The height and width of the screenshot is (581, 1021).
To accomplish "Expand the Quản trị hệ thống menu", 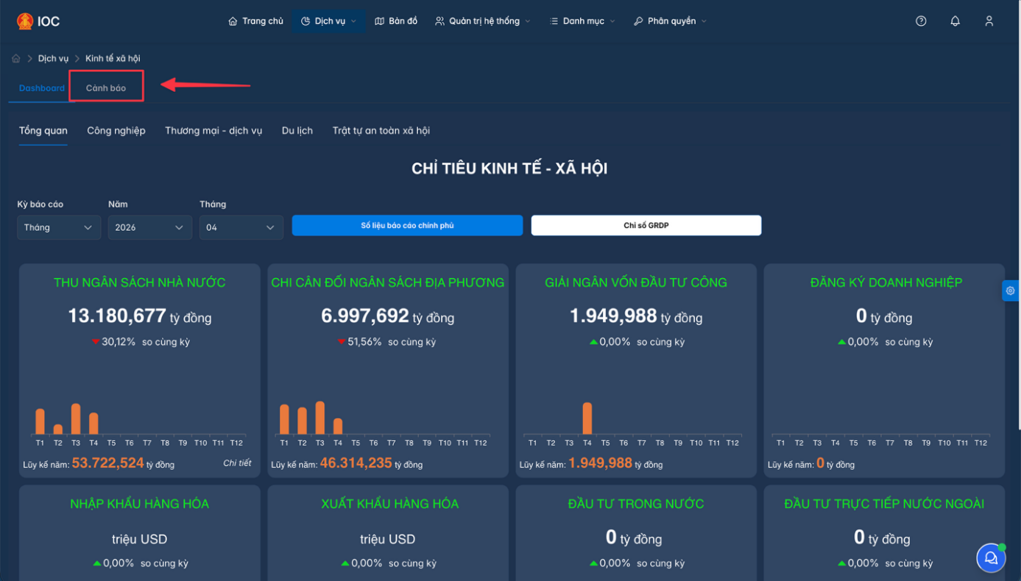I will click(482, 21).
